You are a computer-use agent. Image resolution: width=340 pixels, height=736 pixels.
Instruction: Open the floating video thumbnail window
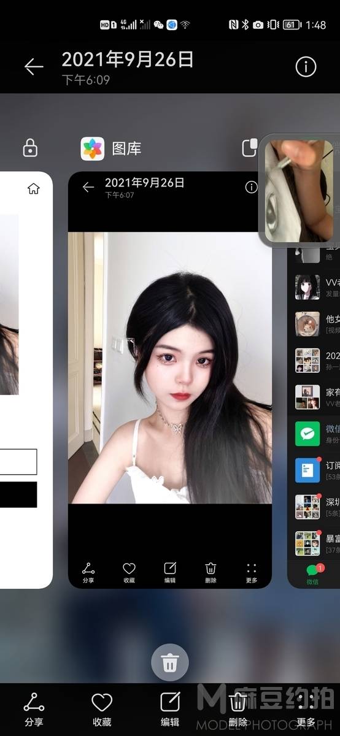299,191
